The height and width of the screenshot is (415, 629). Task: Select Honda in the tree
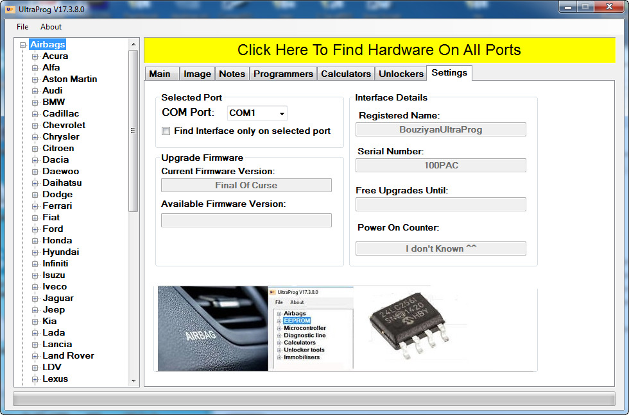(57, 241)
